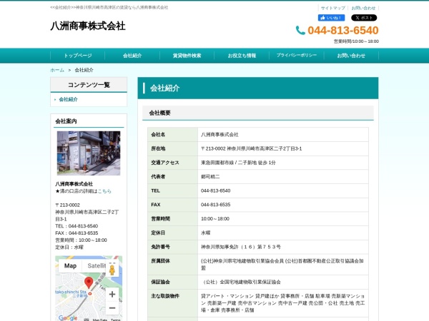429x321 pixels.
Task: Click the お問い合わせ link at the top right
Action: coord(363,8)
